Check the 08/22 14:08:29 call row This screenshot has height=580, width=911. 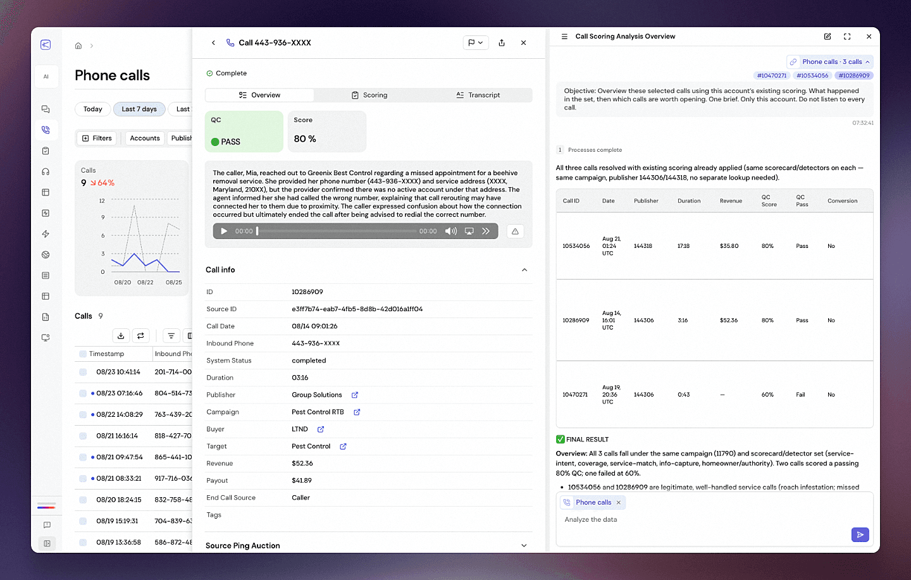pos(83,415)
